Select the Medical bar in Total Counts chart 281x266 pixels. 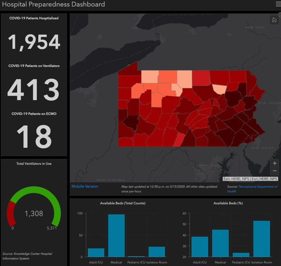116,236
